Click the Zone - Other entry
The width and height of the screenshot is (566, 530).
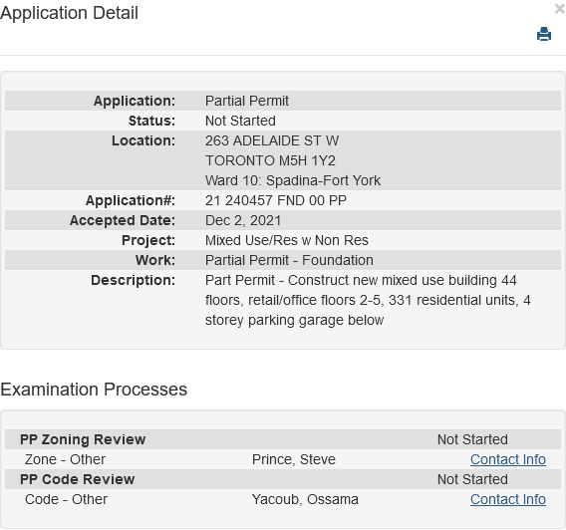tap(65, 459)
